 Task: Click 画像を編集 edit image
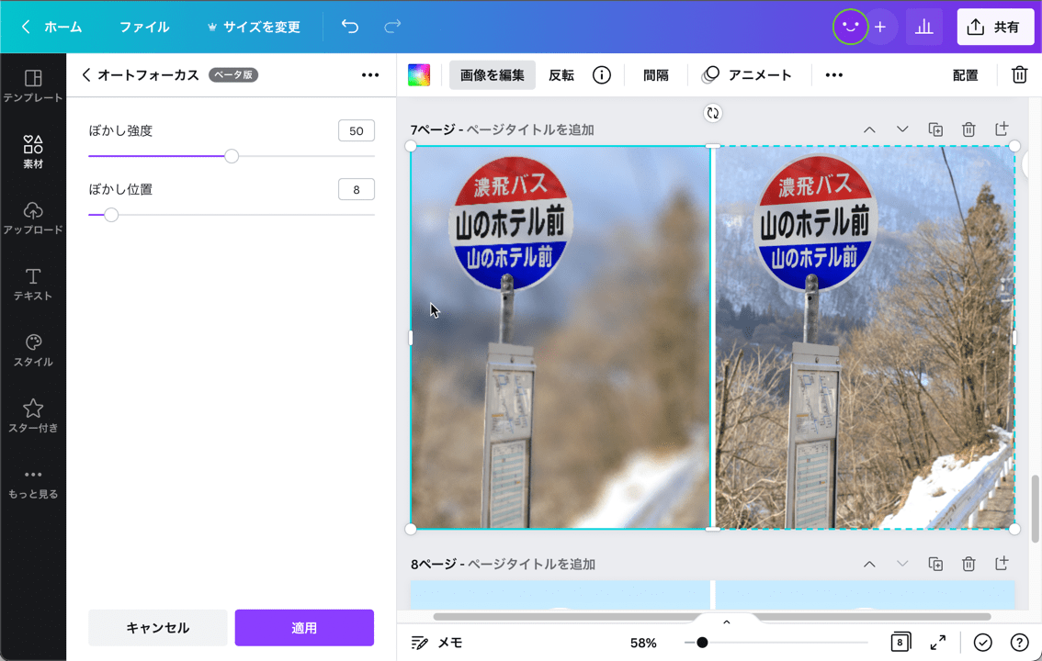tap(493, 75)
